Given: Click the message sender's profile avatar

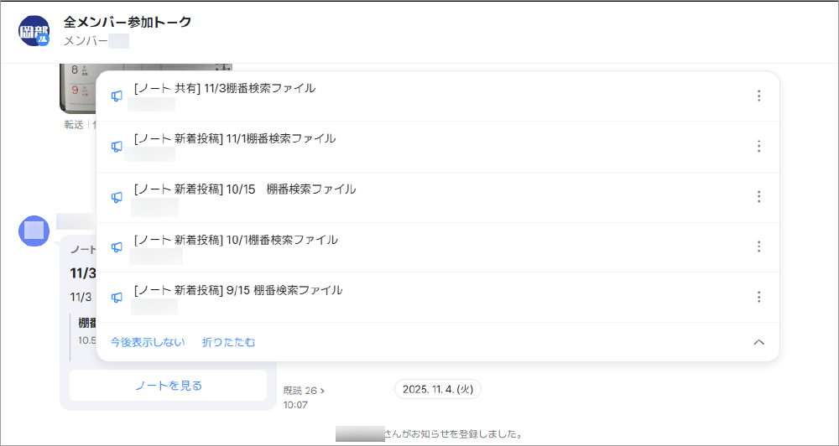Looking at the screenshot, I should (x=34, y=231).
